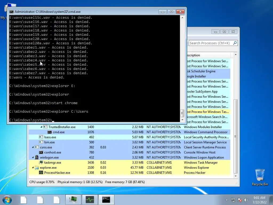Open the Action Center flag icon
The width and height of the screenshot is (273, 205).
pos(240,200)
